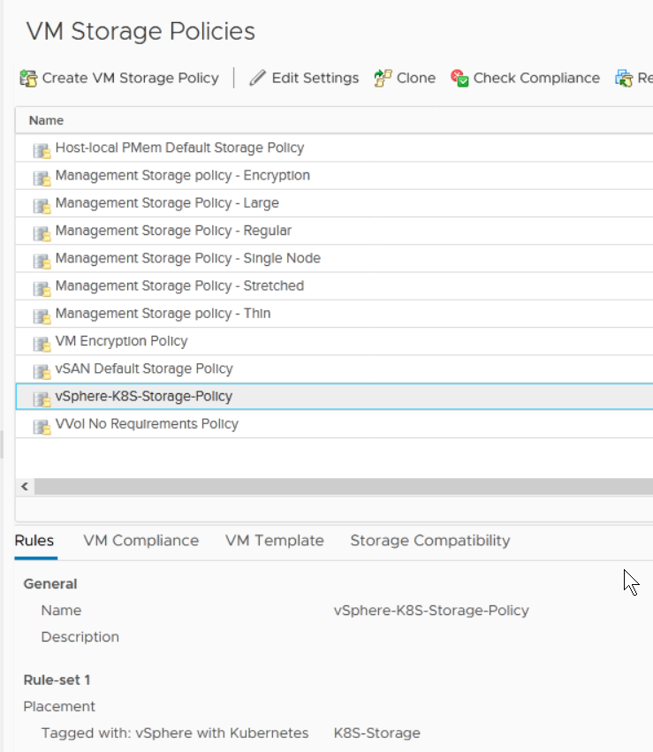Select Management Storage policy - Encryption text
Viewport: 653px width, 752px height.
click(183, 176)
